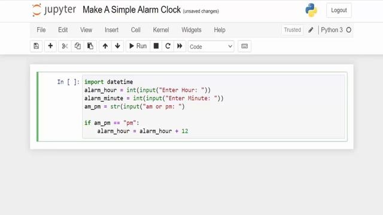Viewport: 383px width, 215px height.
Task: Click the alarm_minute input line
Action: 154,98
